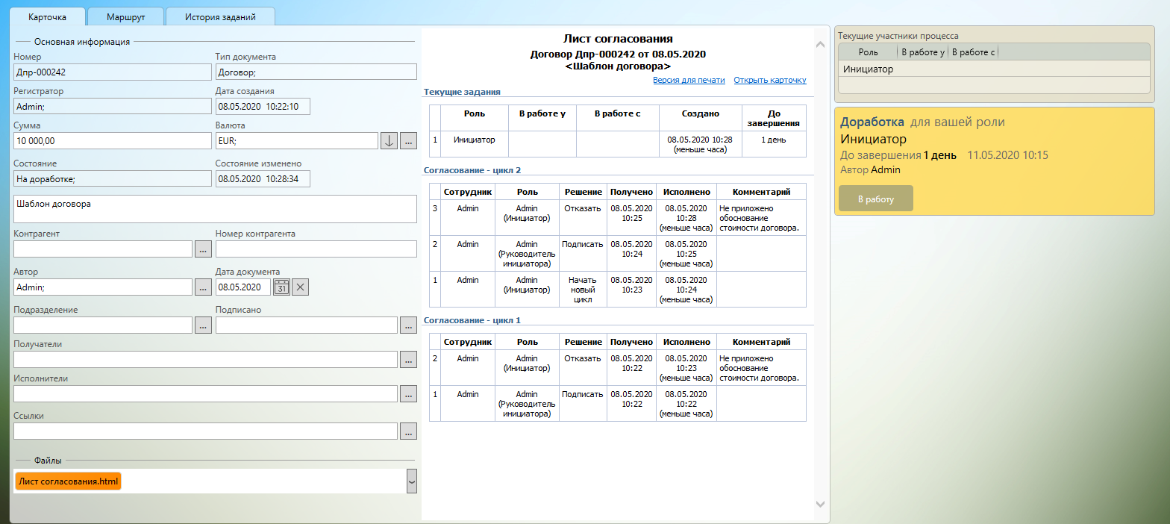Click ellipsis button for Подразделение field

(203, 325)
